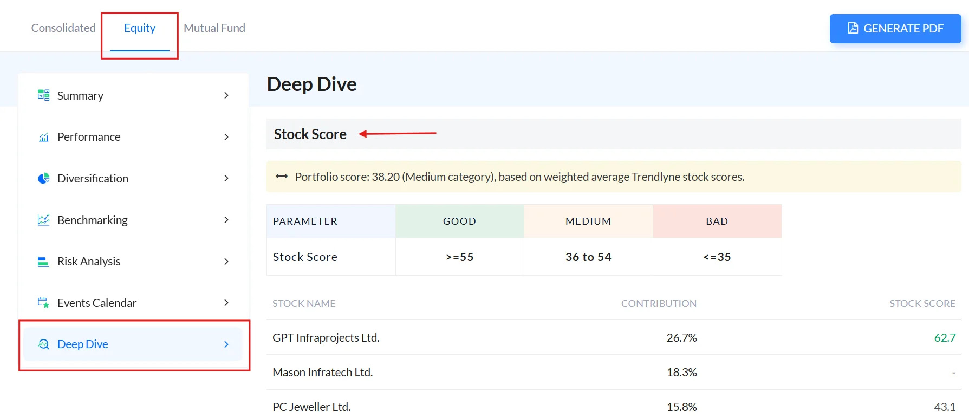The height and width of the screenshot is (418, 969).
Task: Click the GENERATE PDF button
Action: (x=895, y=28)
